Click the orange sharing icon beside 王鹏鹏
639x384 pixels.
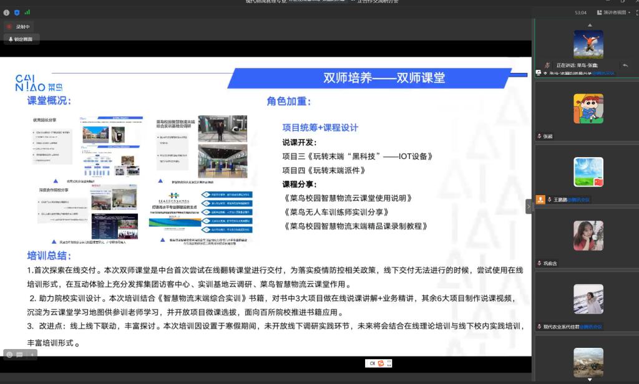pos(540,199)
